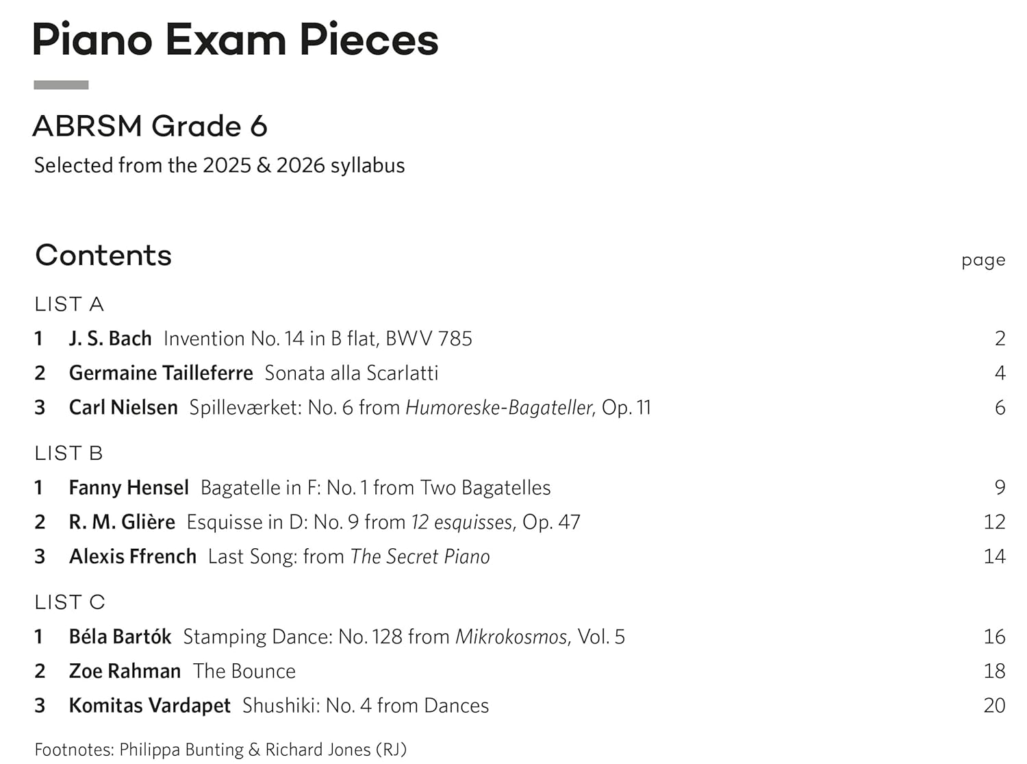This screenshot has width=1027, height=764.
Task: Select the LIST A section label
Action: tap(69, 304)
